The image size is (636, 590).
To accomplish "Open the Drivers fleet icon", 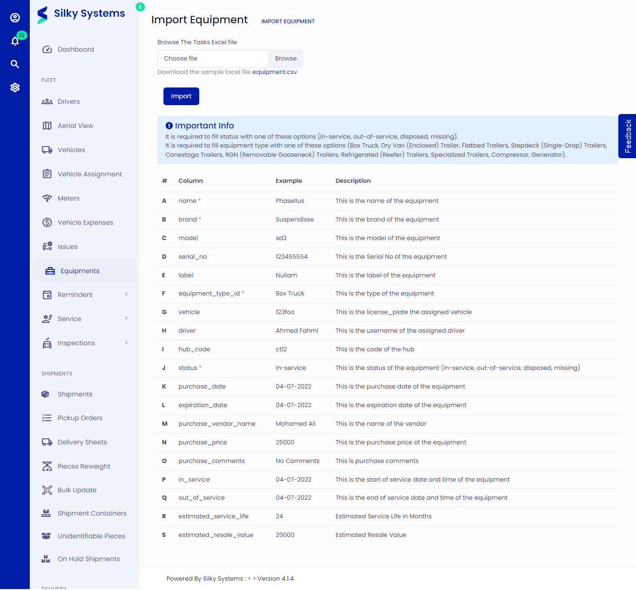I will tap(47, 101).
